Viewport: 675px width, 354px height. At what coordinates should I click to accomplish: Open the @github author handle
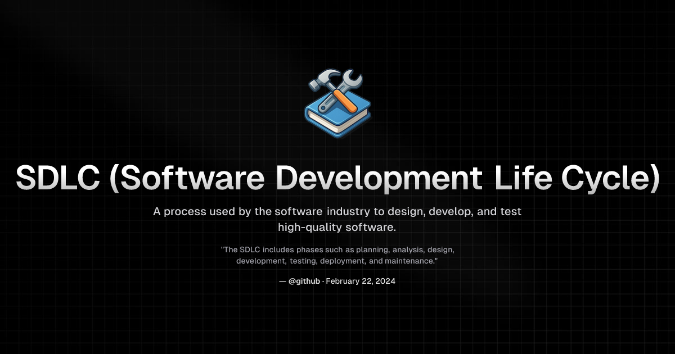(304, 282)
